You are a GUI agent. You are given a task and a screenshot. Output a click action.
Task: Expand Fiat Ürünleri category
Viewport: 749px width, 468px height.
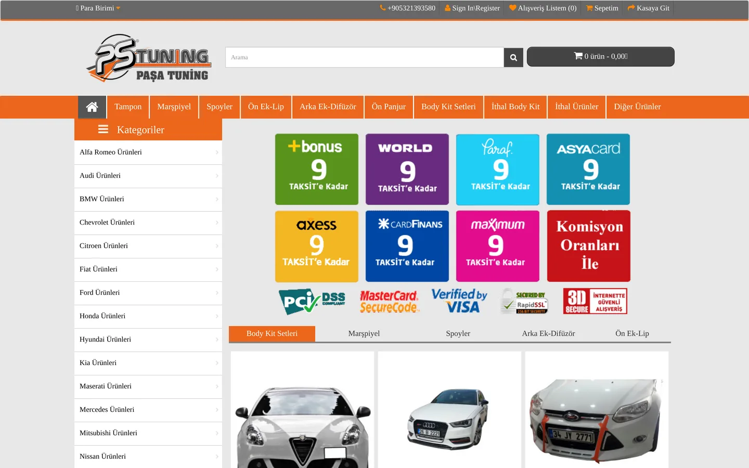pos(148,269)
